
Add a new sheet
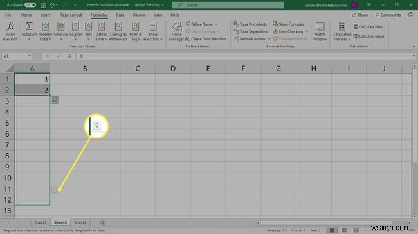103,222
